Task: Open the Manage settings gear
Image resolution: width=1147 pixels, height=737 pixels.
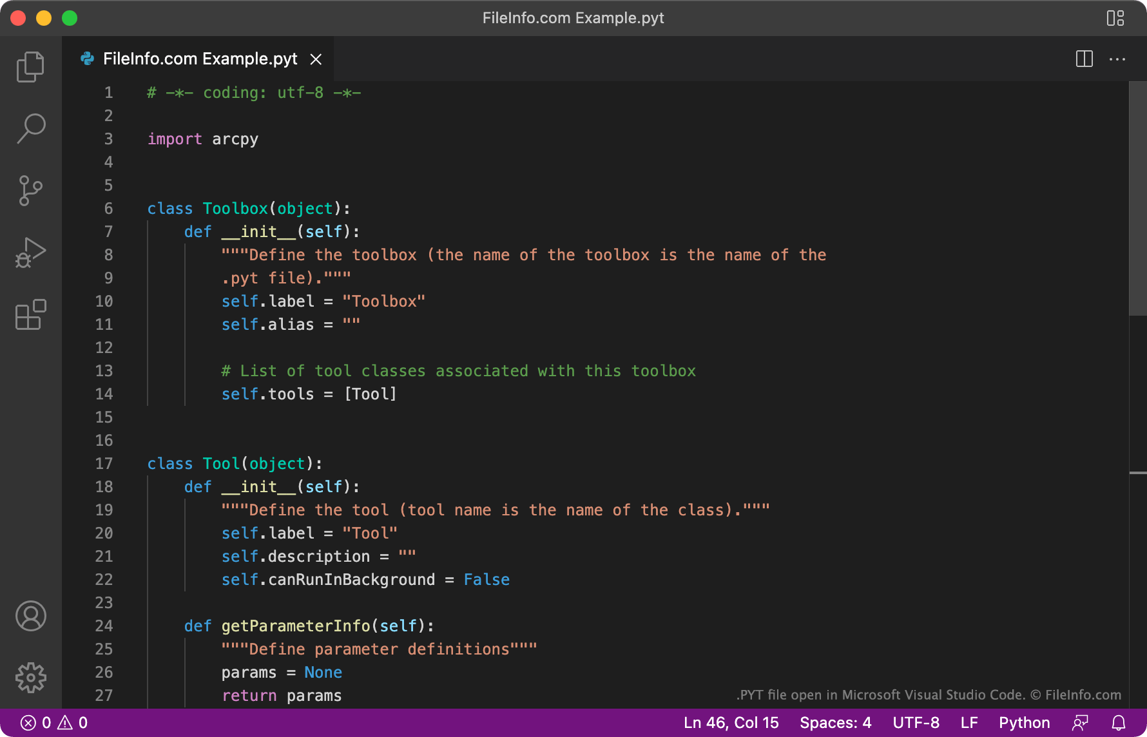Action: [30, 678]
